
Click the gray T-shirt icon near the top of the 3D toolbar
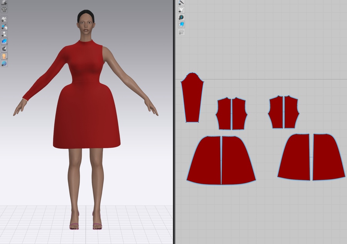tap(4, 10)
